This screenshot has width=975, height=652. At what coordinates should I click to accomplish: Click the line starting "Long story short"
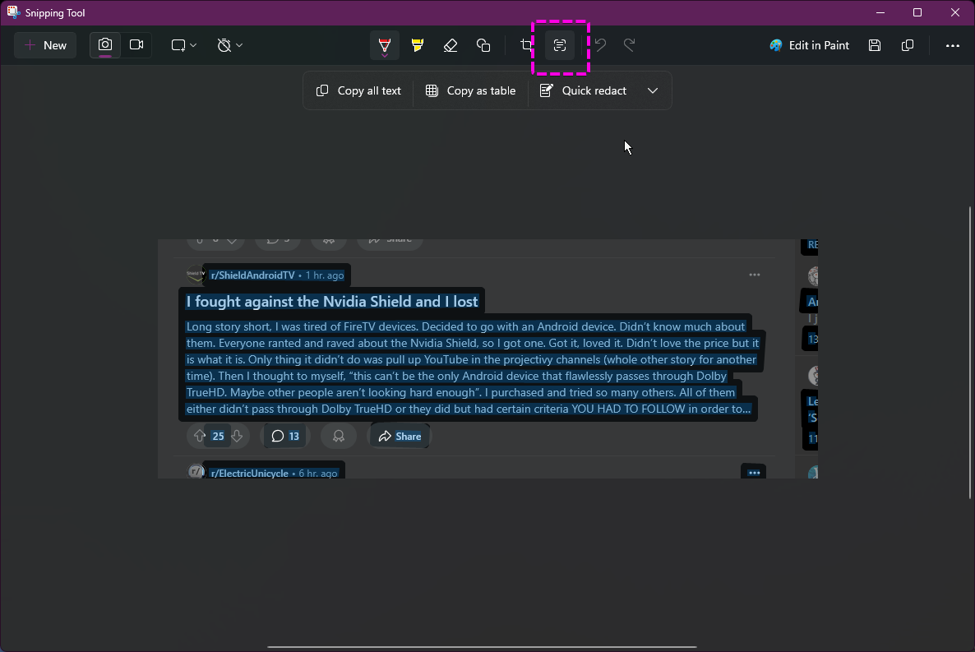point(466,326)
